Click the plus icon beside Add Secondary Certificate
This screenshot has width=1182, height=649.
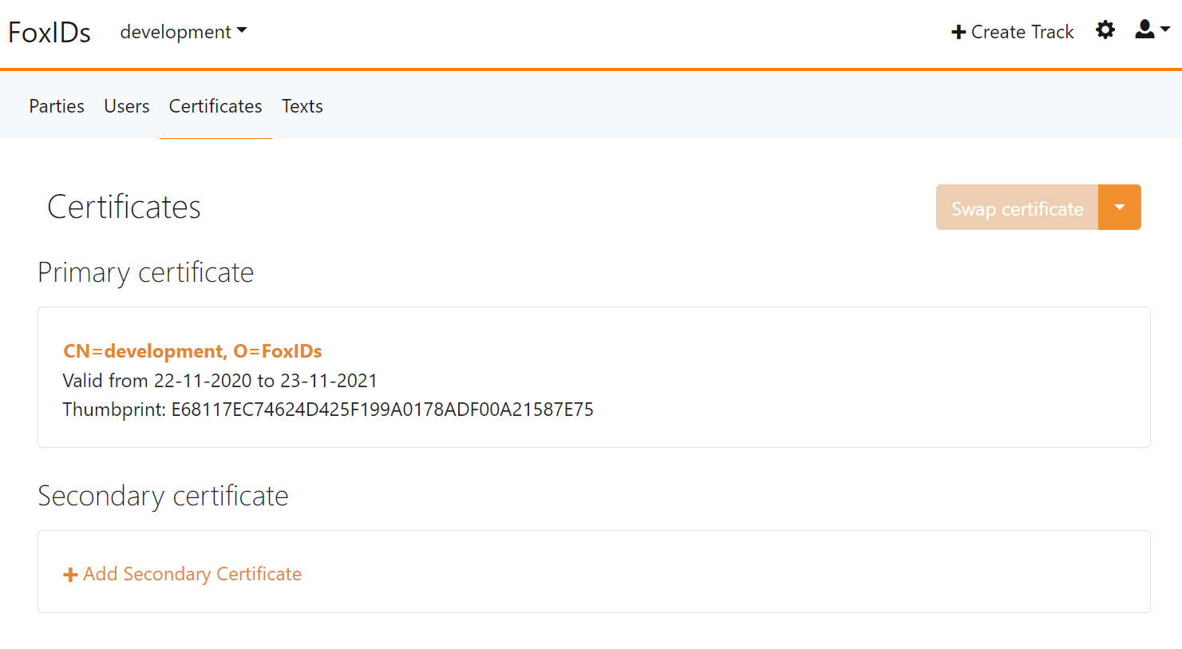70,573
